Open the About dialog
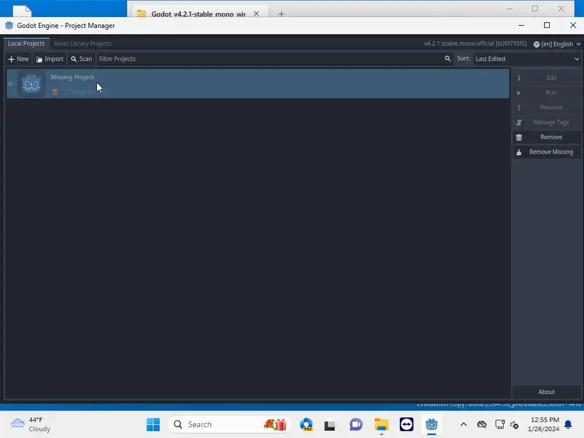Image resolution: width=584 pixels, height=438 pixels. point(547,392)
